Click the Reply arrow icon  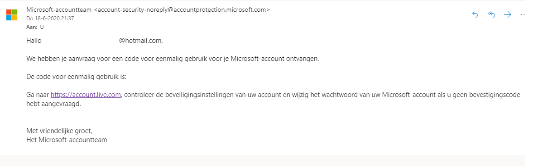coord(475,14)
